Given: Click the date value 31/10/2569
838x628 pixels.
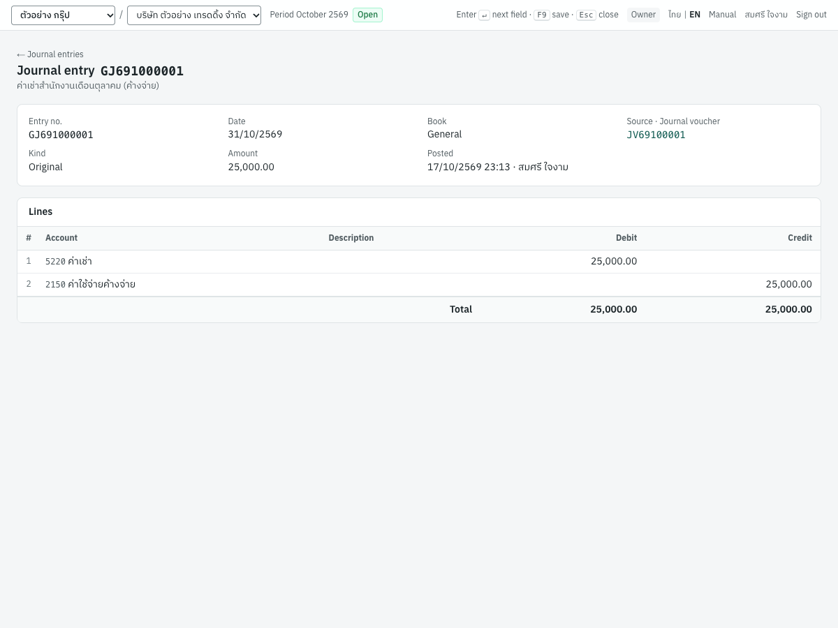Looking at the screenshot, I should [255, 134].
